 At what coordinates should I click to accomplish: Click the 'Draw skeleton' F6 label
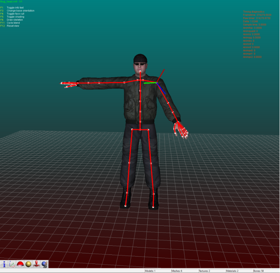[15, 20]
